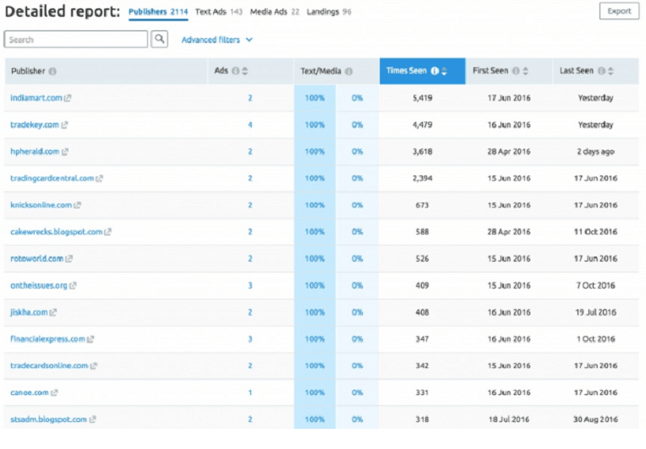Show info tooltip for Times Seen column

[435, 71]
